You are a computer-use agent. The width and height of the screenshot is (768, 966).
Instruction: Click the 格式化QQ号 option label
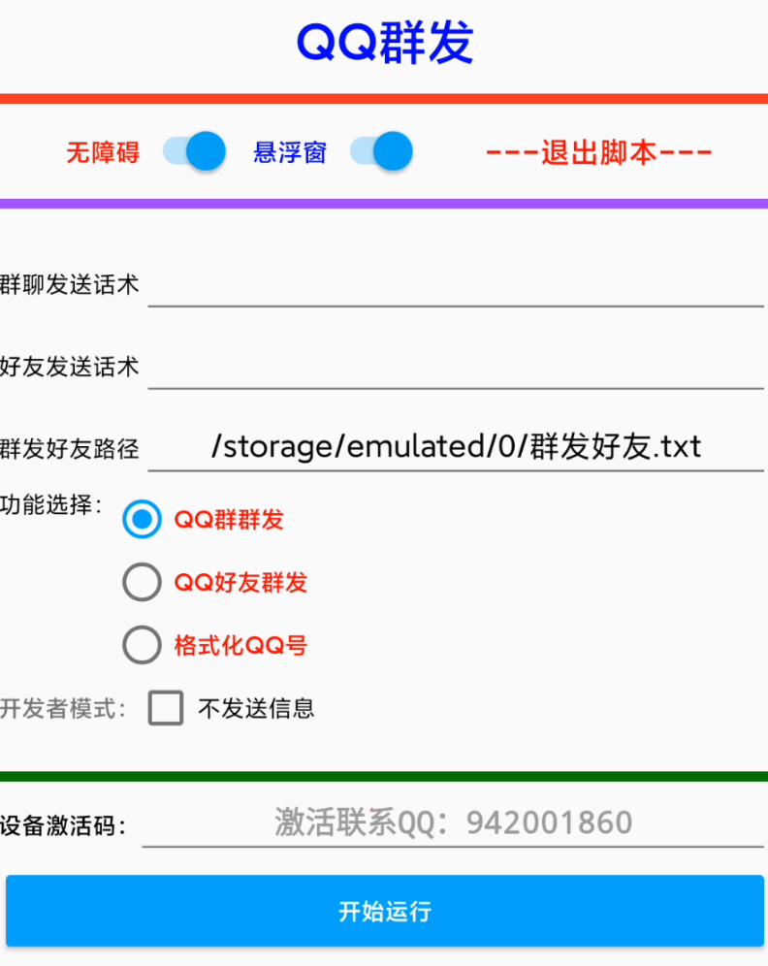pos(240,646)
